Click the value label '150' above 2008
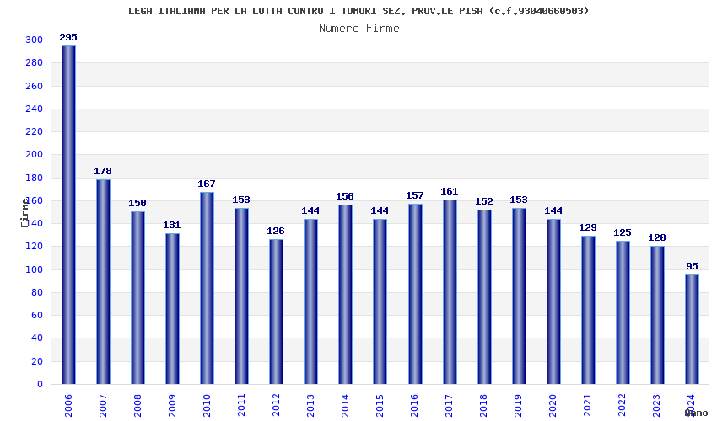The width and height of the screenshot is (717, 421). pos(137,203)
